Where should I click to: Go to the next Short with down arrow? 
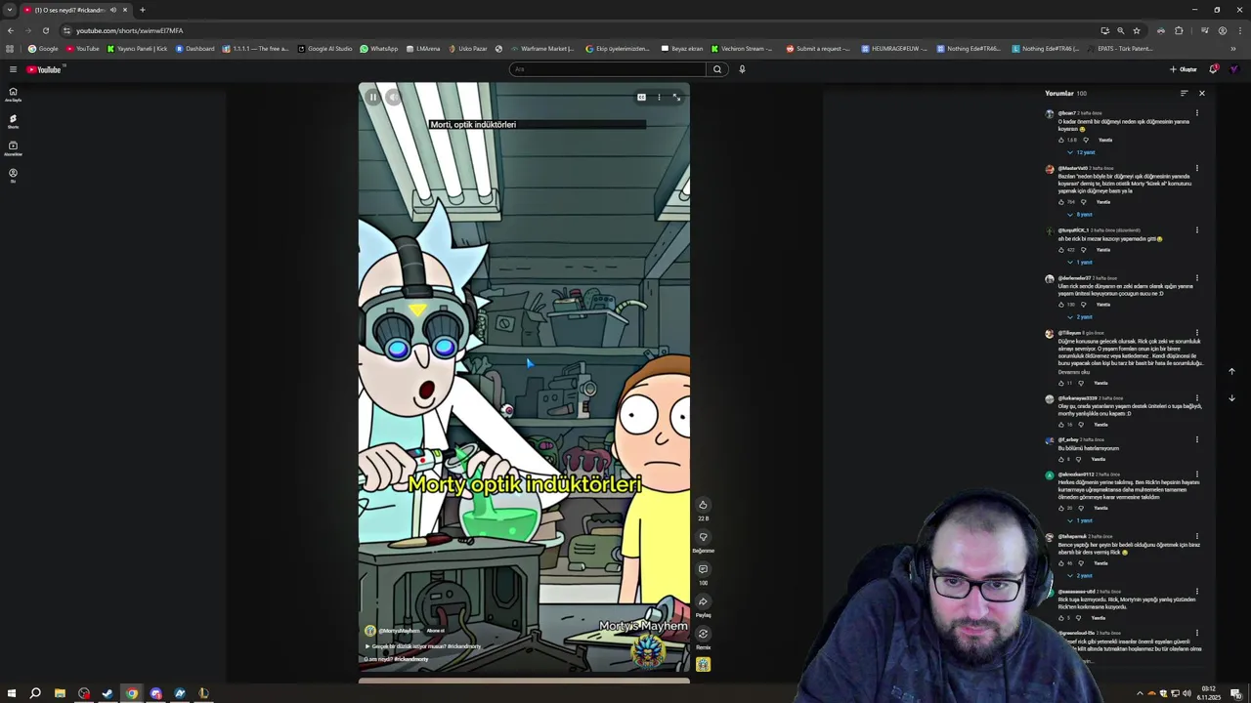click(1231, 398)
